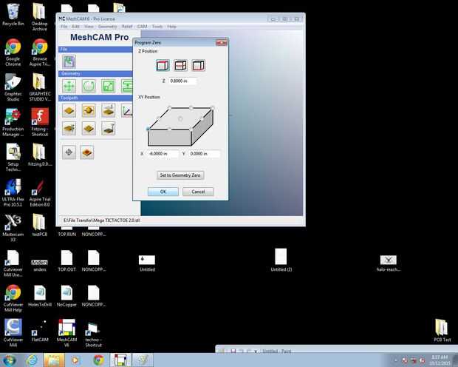Screen dimensions: 458x367
Task: Click first icon in second Toolpath row
Action: coord(69,128)
